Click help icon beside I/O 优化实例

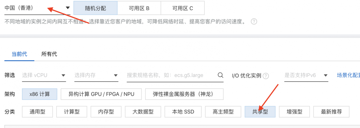[265, 76]
